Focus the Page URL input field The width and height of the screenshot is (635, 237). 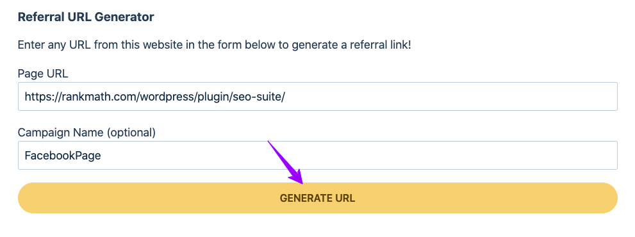(x=318, y=97)
